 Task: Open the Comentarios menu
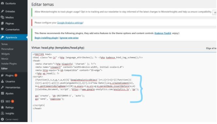[12, 29]
